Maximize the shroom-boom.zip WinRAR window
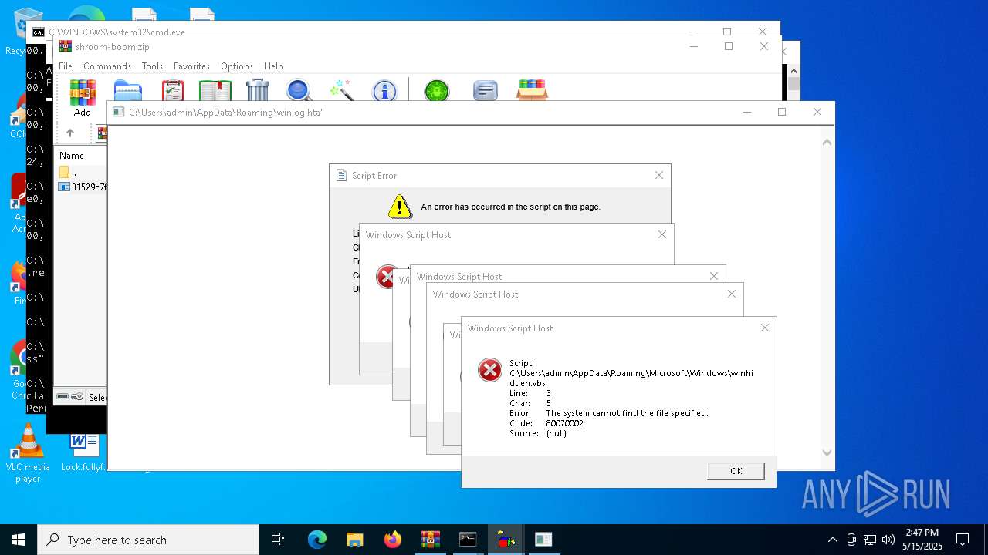 pos(728,46)
